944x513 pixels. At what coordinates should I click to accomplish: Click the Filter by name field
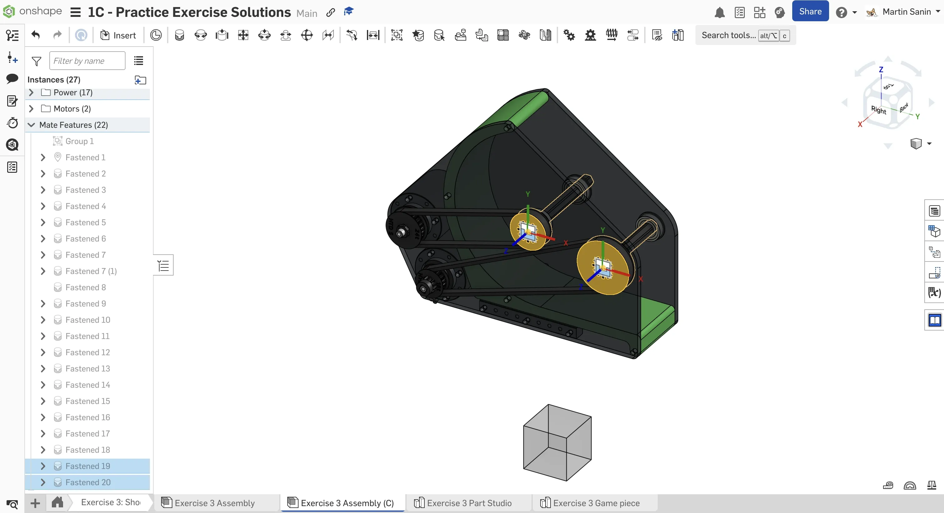[87, 61]
